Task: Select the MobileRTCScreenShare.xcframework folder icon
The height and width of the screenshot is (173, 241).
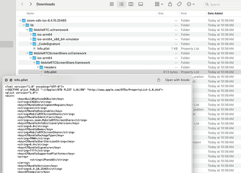Action: click(x=31, y=53)
